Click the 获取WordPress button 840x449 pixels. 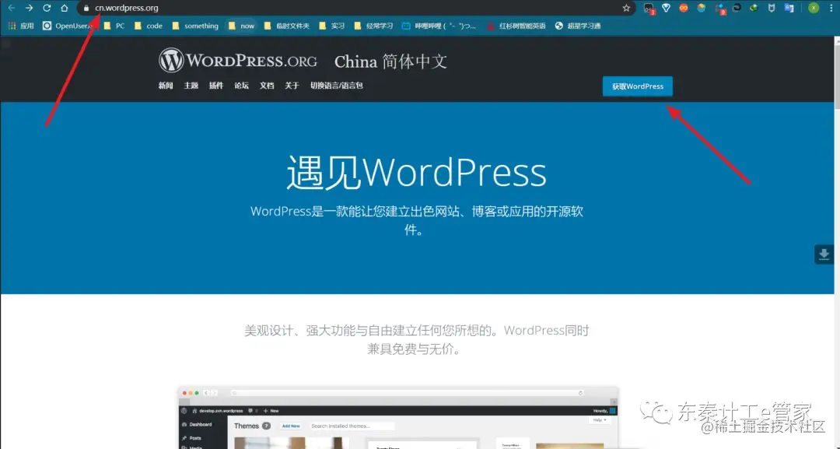(637, 86)
